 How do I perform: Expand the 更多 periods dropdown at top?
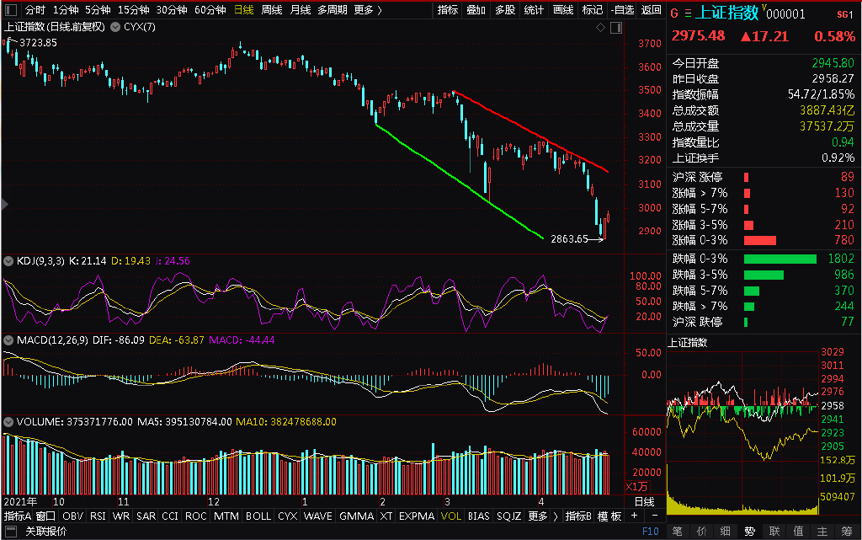(x=368, y=10)
